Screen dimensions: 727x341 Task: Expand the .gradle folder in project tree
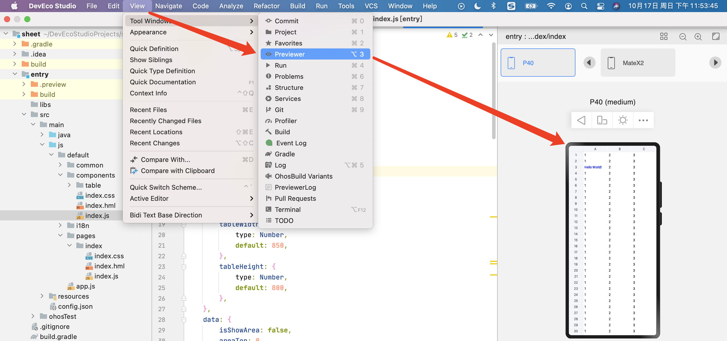point(15,44)
